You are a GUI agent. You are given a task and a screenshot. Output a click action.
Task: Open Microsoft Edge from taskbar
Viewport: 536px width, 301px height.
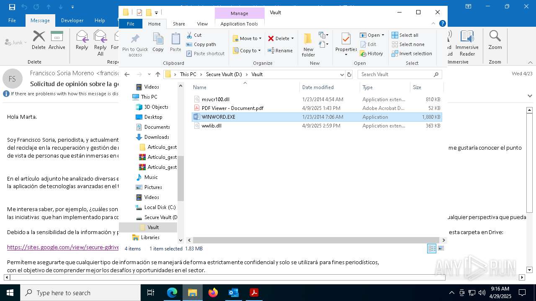[172, 293]
